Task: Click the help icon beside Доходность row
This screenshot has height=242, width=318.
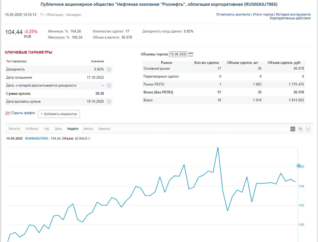Action: [x=109, y=69]
